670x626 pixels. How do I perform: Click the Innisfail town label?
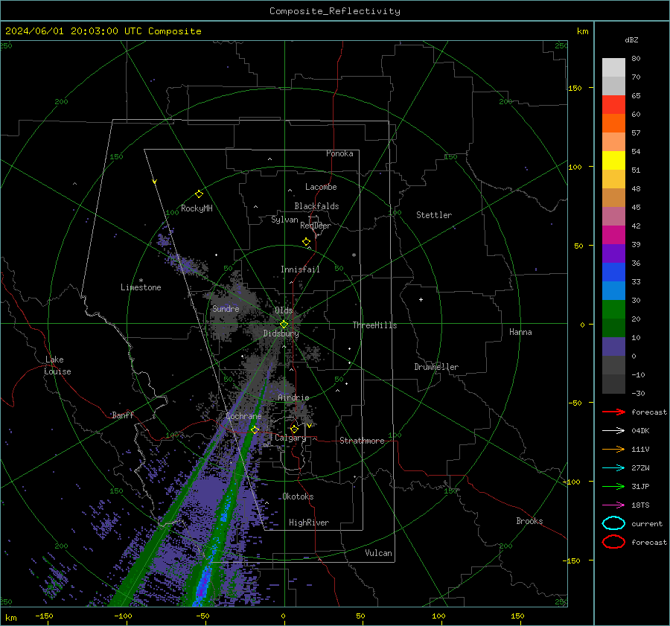pos(300,269)
